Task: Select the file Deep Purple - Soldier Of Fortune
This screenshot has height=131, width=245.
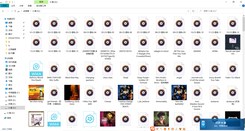Action: 143,73
